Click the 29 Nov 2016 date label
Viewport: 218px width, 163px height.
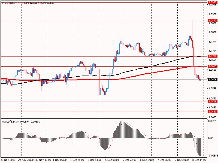(8, 160)
